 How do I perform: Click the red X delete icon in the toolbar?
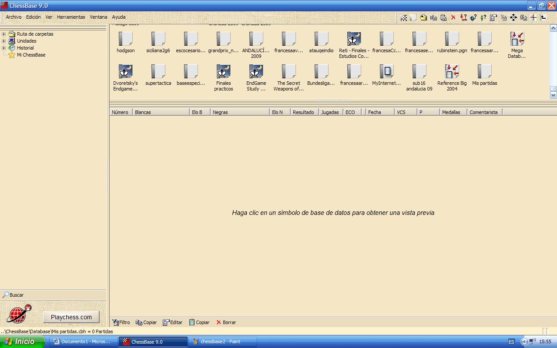pyautogui.click(x=453, y=18)
